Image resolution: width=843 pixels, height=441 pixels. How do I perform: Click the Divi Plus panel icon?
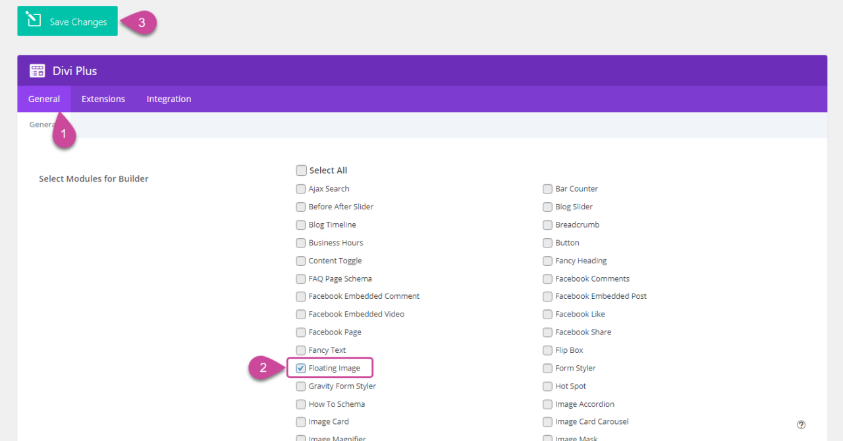coord(37,70)
